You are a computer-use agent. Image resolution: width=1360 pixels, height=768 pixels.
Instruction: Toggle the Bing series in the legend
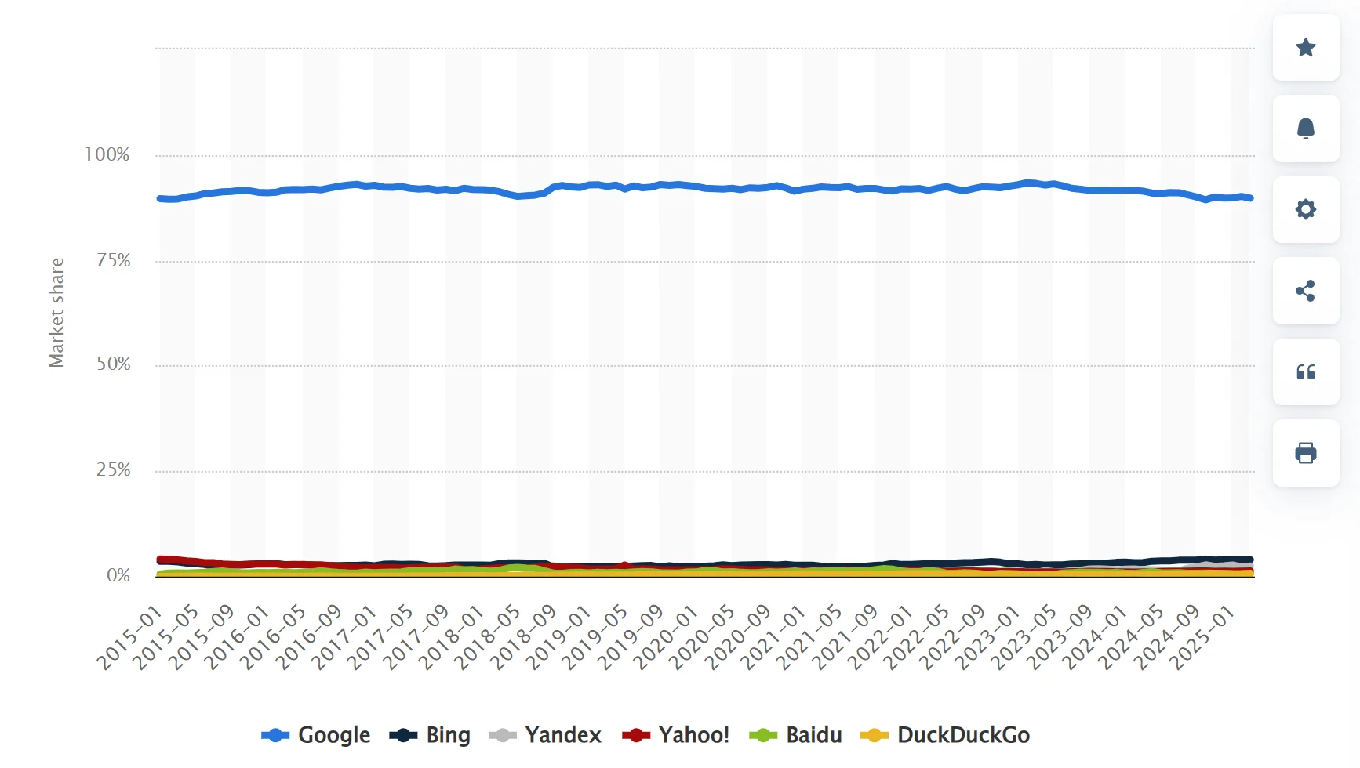click(447, 735)
